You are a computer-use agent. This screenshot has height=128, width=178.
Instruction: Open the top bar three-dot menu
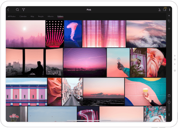pyautogui.click(x=170, y=10)
